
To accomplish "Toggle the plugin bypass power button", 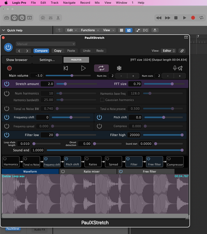I will [8, 47].
